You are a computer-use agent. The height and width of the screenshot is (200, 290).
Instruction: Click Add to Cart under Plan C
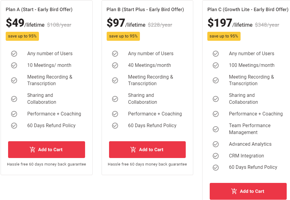pos(248,191)
